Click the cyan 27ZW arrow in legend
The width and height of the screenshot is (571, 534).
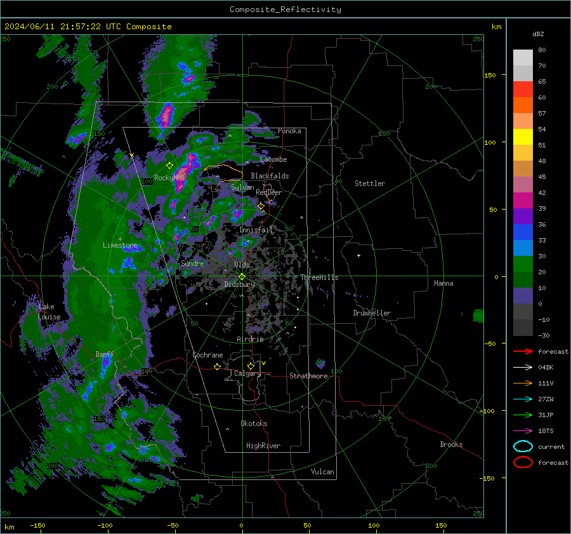coord(523,399)
